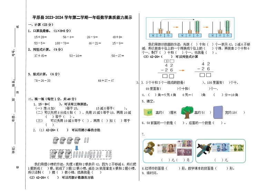Click the teddy bear picture
The width and height of the screenshot is (274, 193).
[x=149, y=148]
